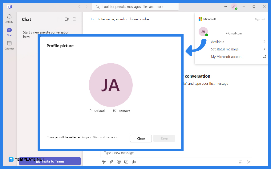This screenshot has width=271, height=169.
Task: Open Settings and more ellipsis
Action: (x=225, y=6)
